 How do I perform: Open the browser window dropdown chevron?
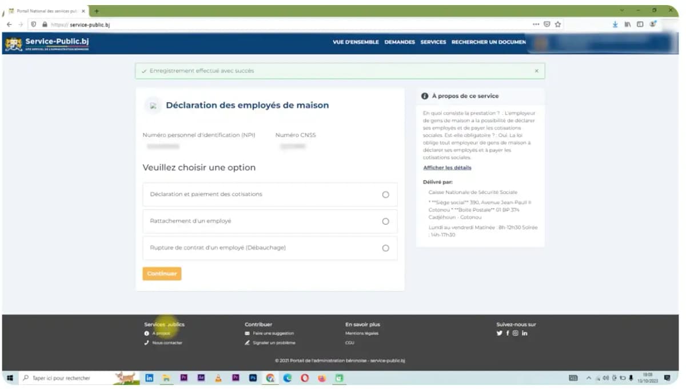click(x=621, y=10)
